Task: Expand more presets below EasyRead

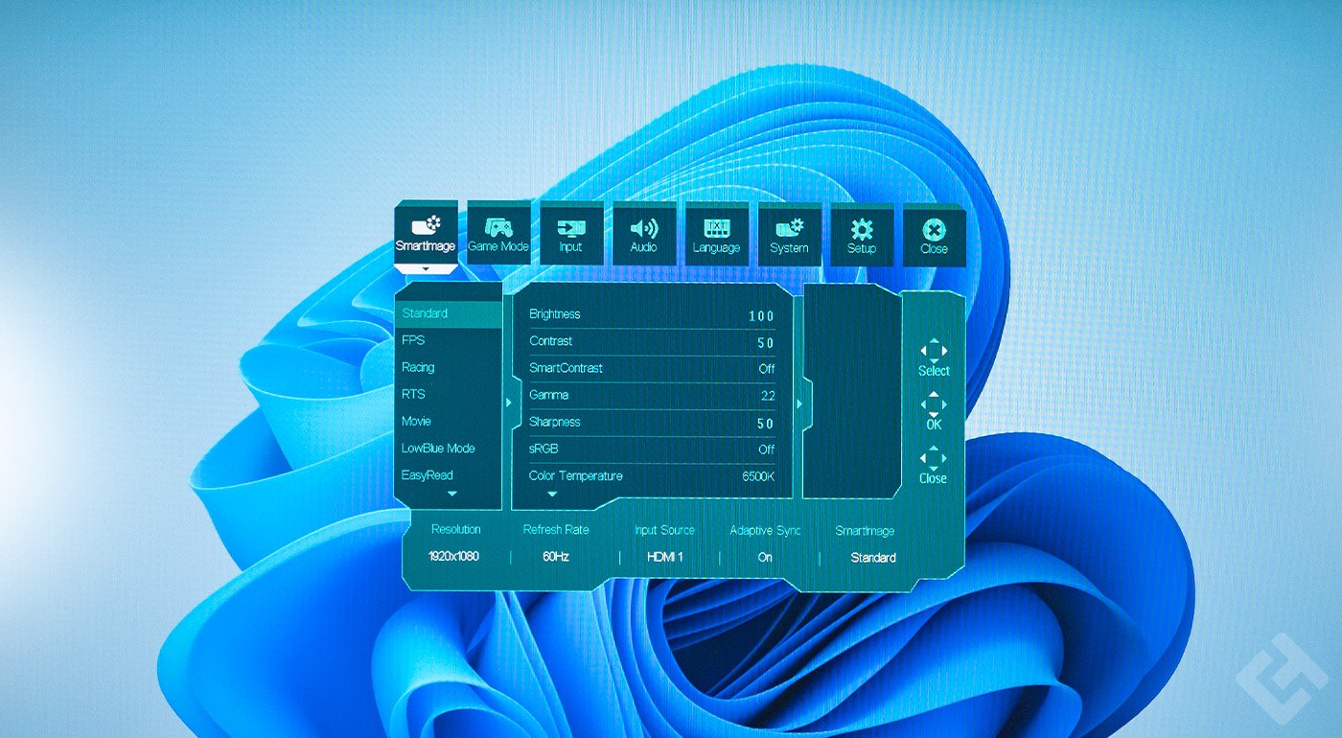Action: 452,493
